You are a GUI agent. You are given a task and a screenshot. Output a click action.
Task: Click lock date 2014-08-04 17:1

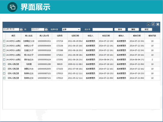pyautogui.click(x=106, y=60)
